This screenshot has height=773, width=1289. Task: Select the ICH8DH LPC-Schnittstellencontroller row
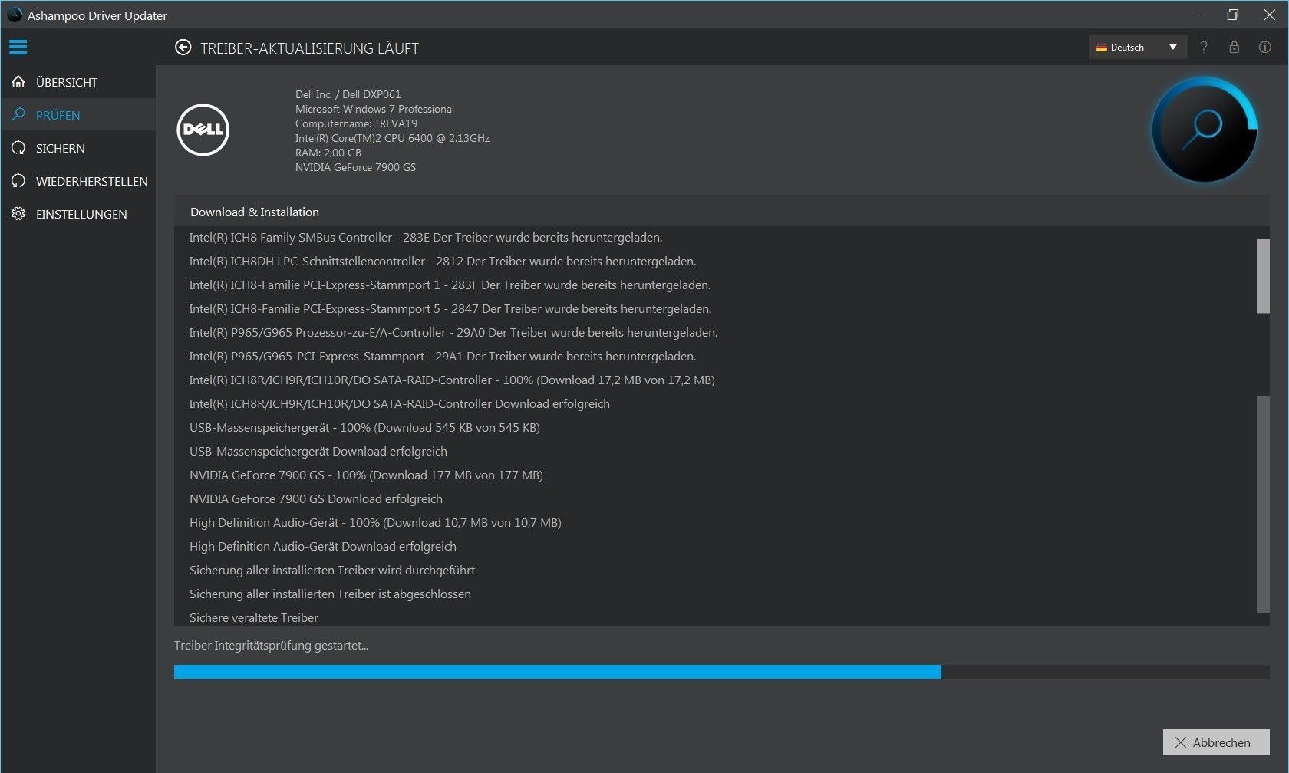pos(443,262)
